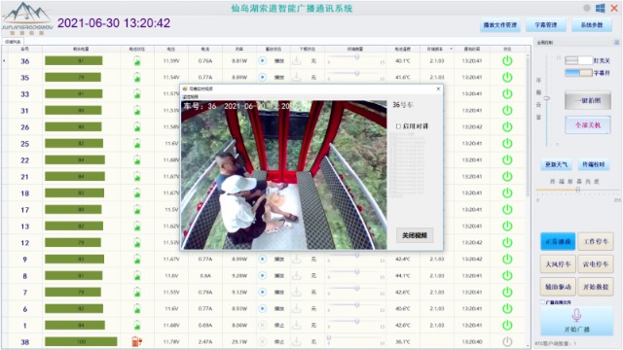
Task: Select the terminal list tab
Action: click(x=13, y=42)
